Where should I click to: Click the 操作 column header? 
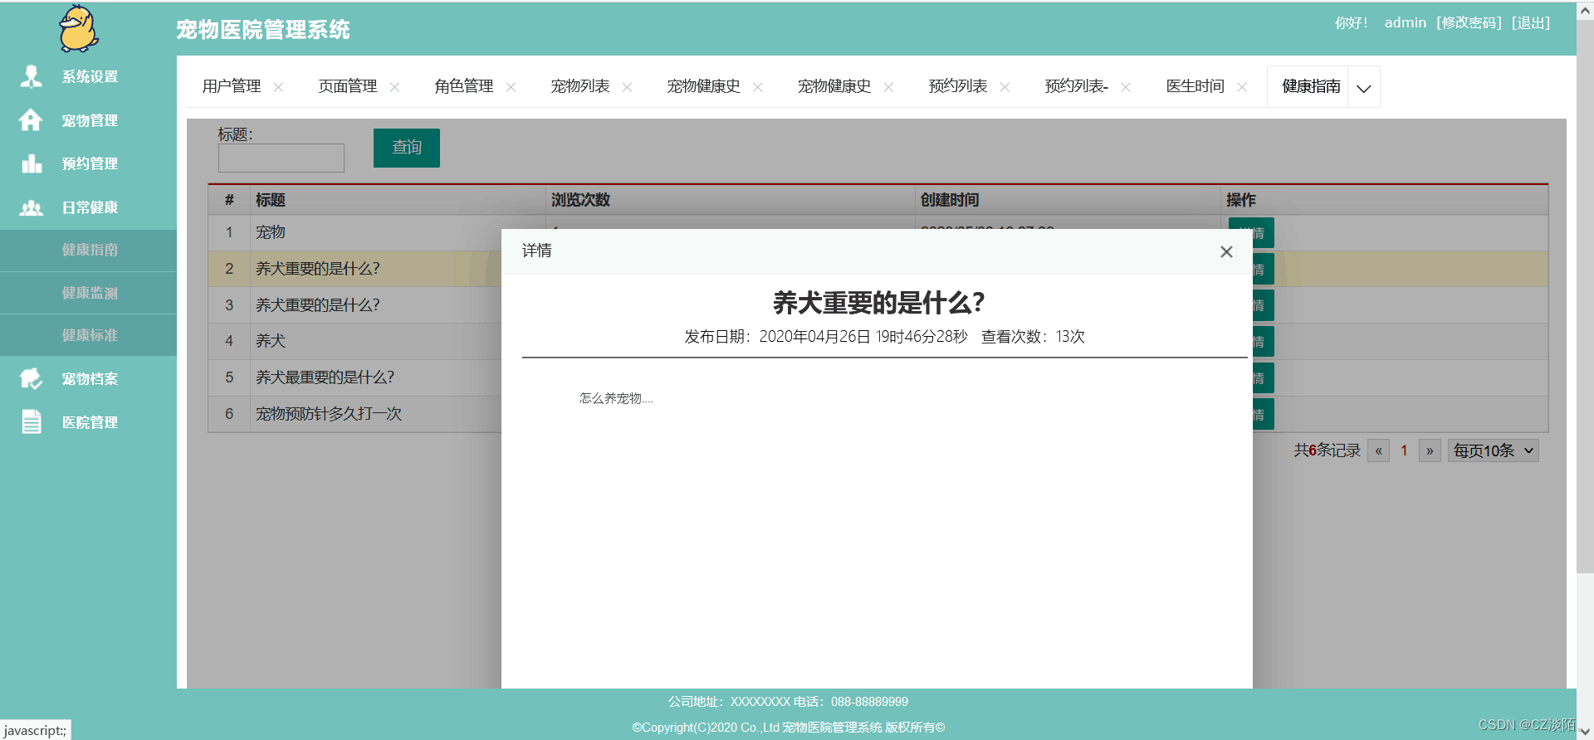tap(1241, 200)
